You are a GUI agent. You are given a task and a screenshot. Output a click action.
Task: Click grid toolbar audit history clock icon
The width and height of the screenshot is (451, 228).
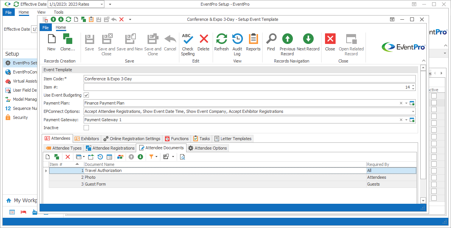click(x=100, y=156)
